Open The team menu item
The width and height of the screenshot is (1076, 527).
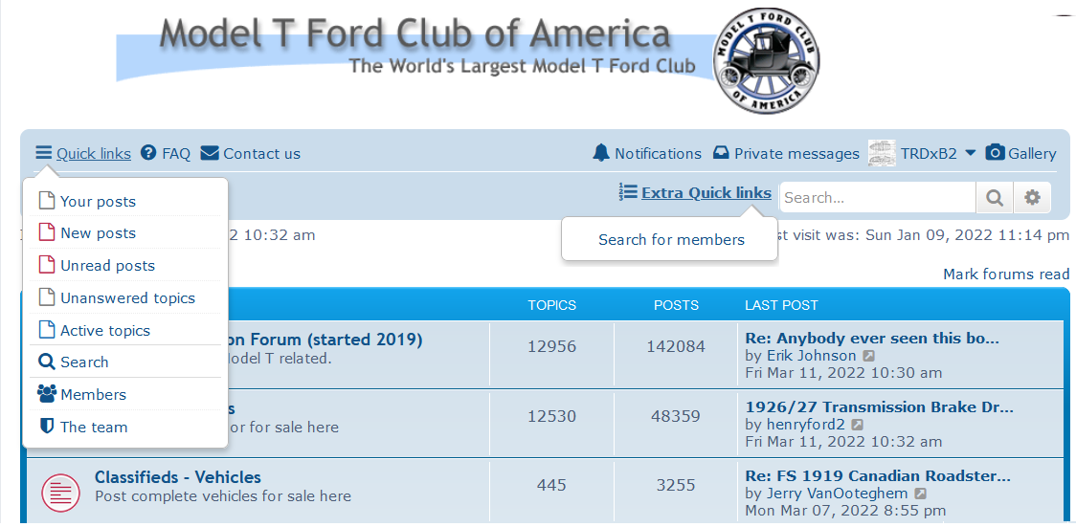(94, 428)
